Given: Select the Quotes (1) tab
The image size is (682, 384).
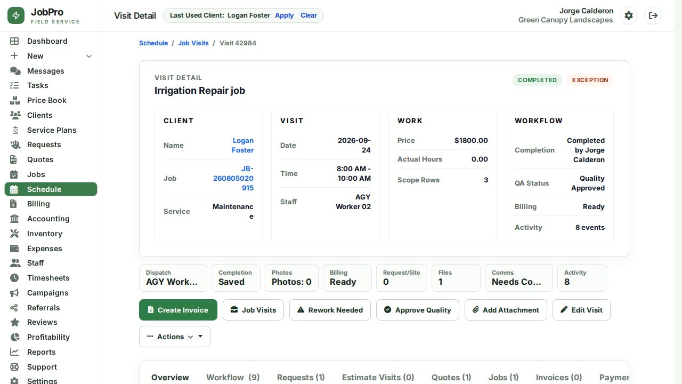Looking at the screenshot, I should coord(451,377).
